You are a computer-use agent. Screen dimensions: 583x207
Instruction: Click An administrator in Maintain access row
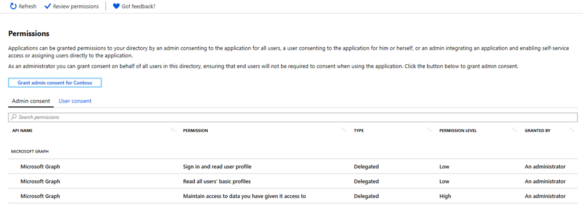pos(545,196)
